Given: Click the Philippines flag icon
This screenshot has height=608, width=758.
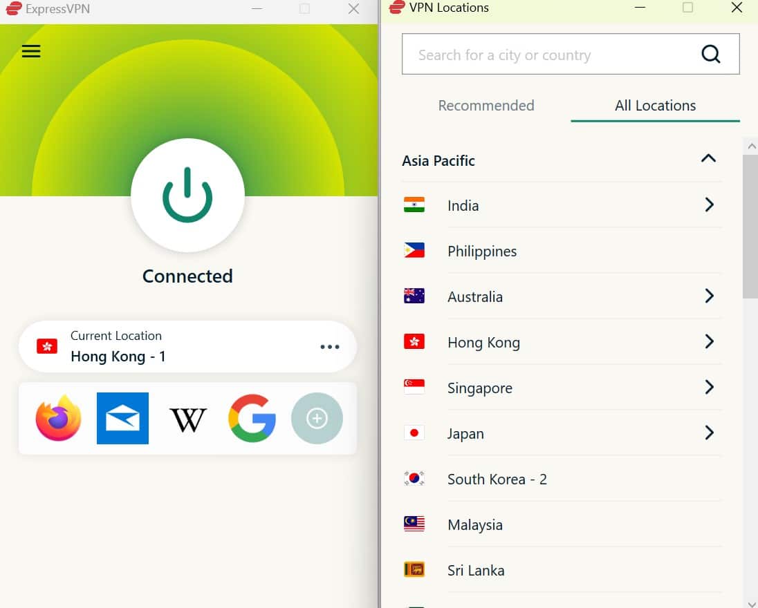Looking at the screenshot, I should click(414, 250).
